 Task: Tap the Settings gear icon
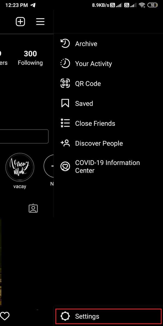pos(65,316)
